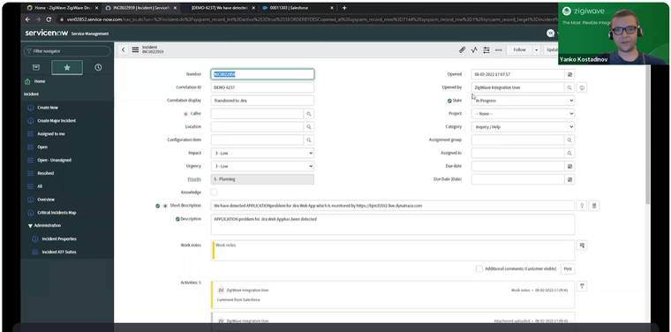Open a new browser tab
671x332 pixels.
(x=344, y=8)
